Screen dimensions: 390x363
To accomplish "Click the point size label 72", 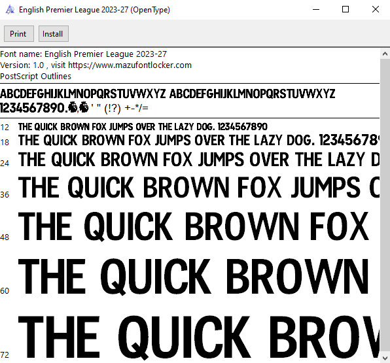I will 5,354.
